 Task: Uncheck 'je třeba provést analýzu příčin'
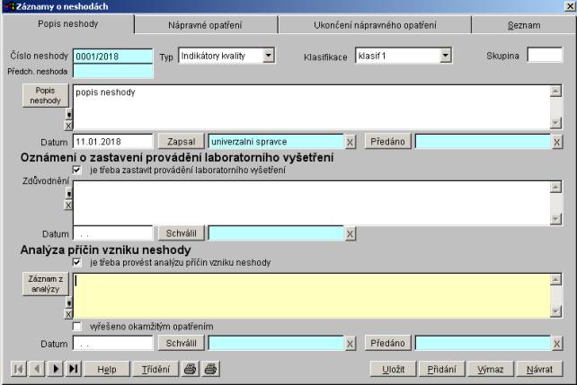pos(77,262)
